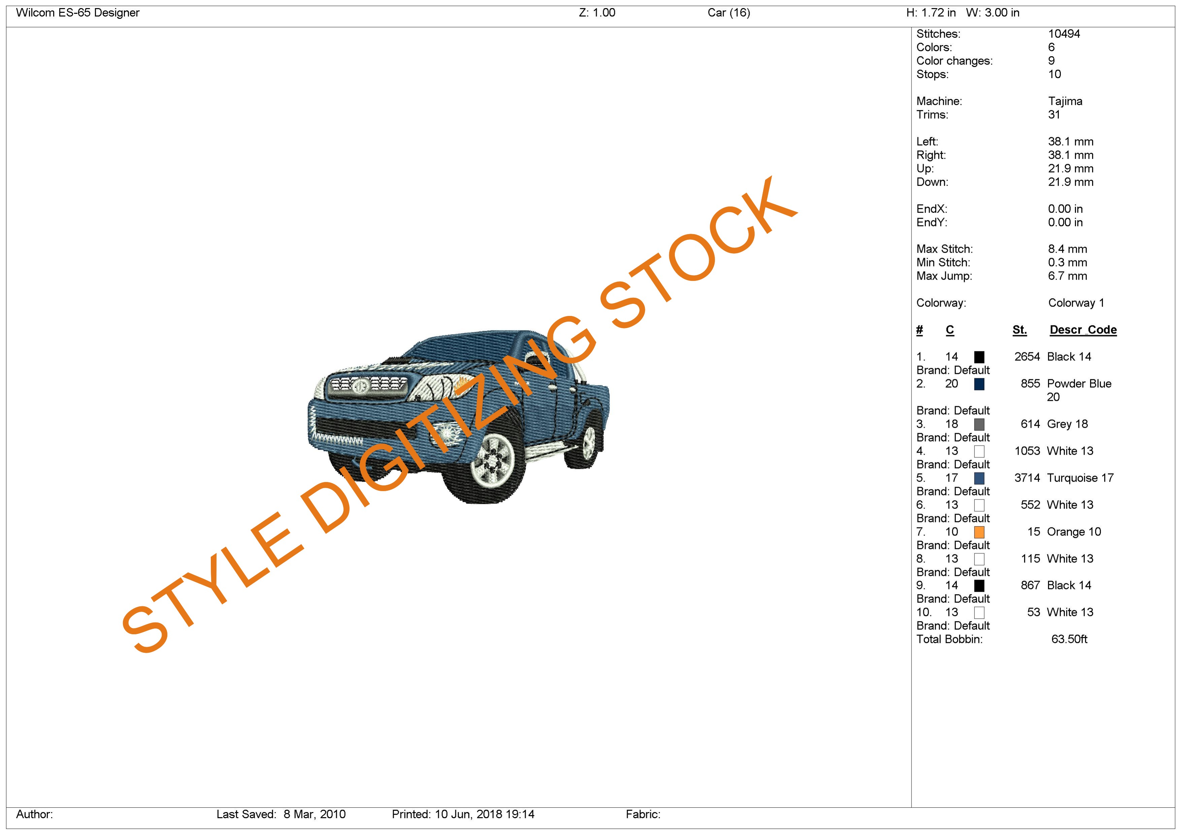Image resolution: width=1181 pixels, height=835 pixels.
Task: Click the Colorway 1 value
Action: click(1076, 303)
